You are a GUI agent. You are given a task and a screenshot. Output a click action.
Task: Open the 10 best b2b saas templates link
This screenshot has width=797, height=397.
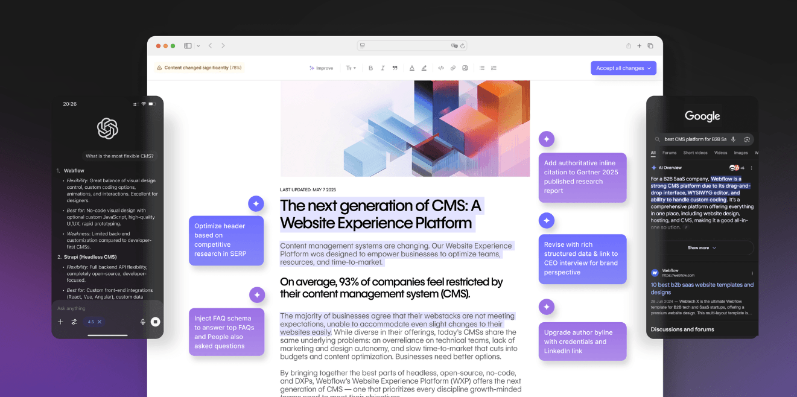coord(702,288)
